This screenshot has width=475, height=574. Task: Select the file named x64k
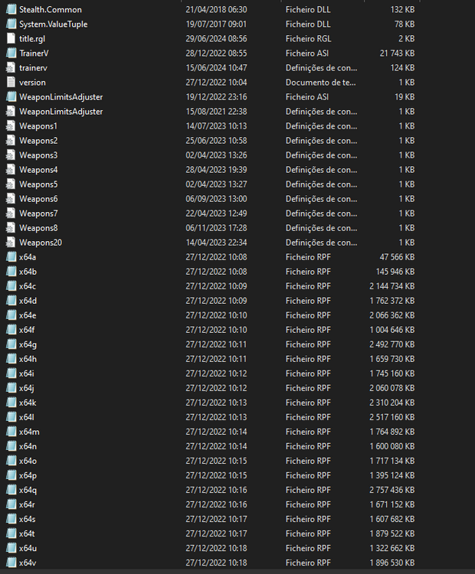click(x=28, y=403)
